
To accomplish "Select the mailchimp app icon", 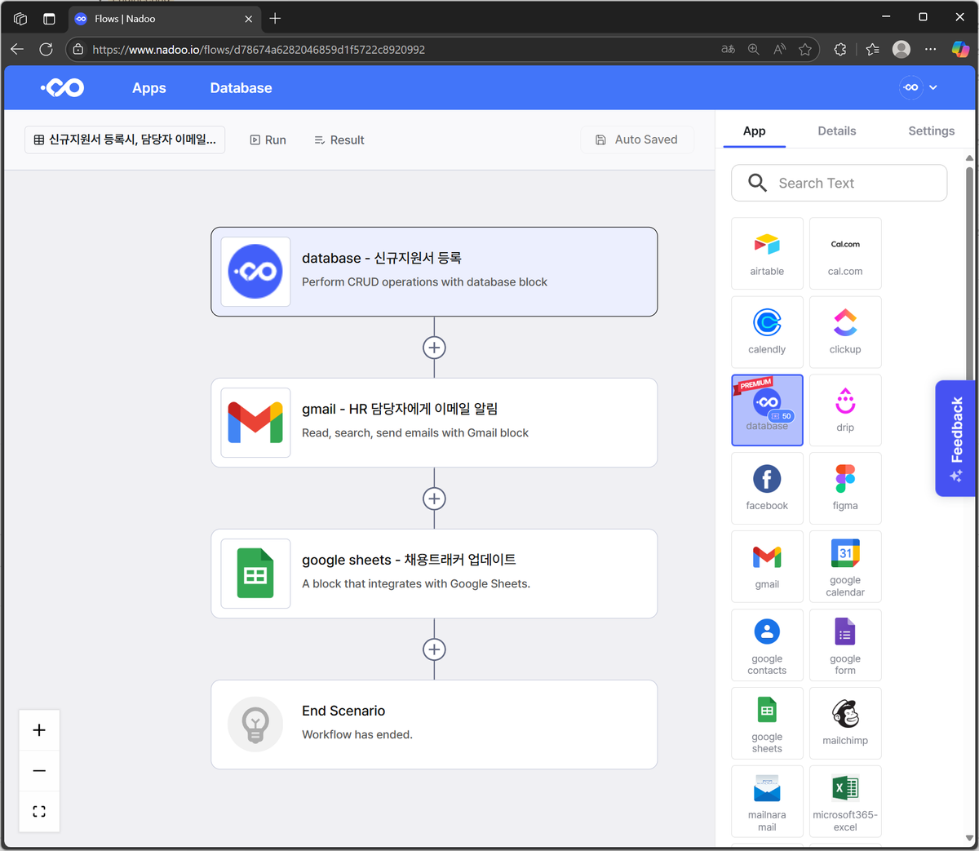I will point(845,714).
